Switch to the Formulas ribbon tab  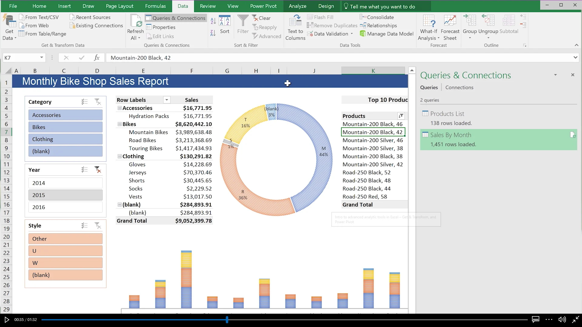155,6
